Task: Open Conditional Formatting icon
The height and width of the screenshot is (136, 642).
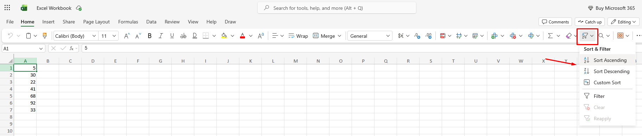Action: tap(443, 36)
